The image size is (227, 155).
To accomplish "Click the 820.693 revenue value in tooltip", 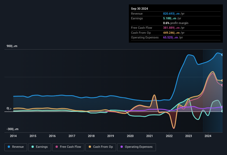I will 171,14.
